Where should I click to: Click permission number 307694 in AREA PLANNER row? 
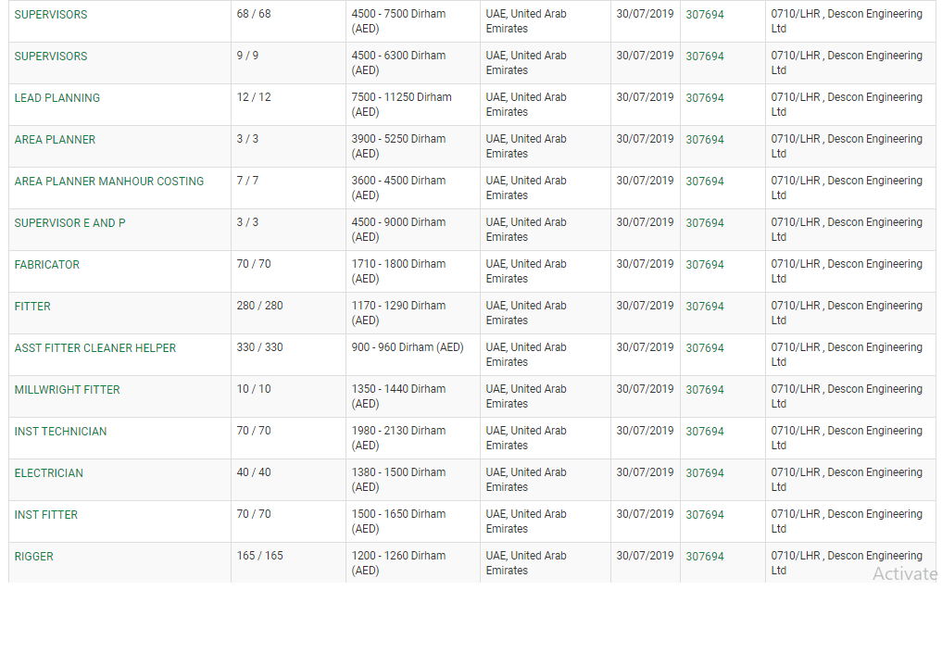click(x=705, y=139)
